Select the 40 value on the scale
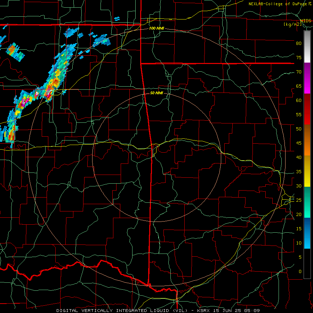The height and width of the screenshot is (313, 313). tap(299, 157)
